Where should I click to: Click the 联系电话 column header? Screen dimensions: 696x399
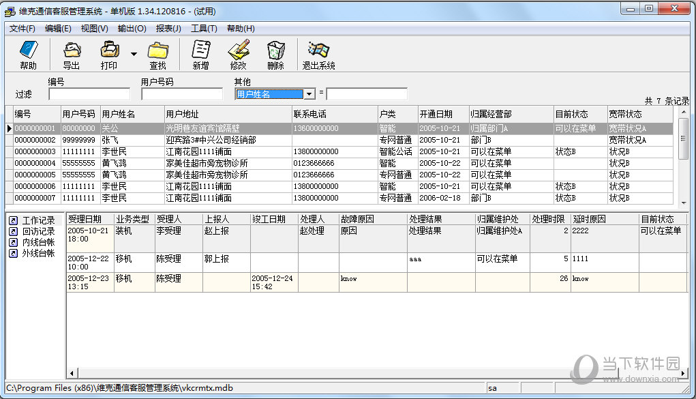pyautogui.click(x=335, y=114)
